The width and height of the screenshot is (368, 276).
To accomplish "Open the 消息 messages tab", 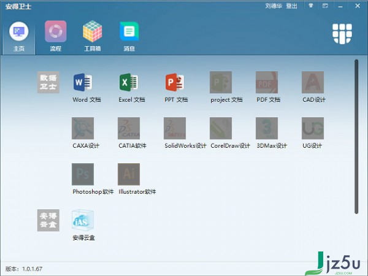I will point(129,37).
